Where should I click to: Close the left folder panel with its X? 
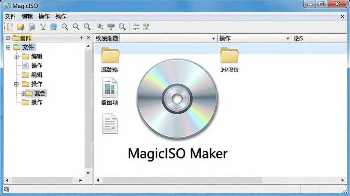tap(89, 38)
